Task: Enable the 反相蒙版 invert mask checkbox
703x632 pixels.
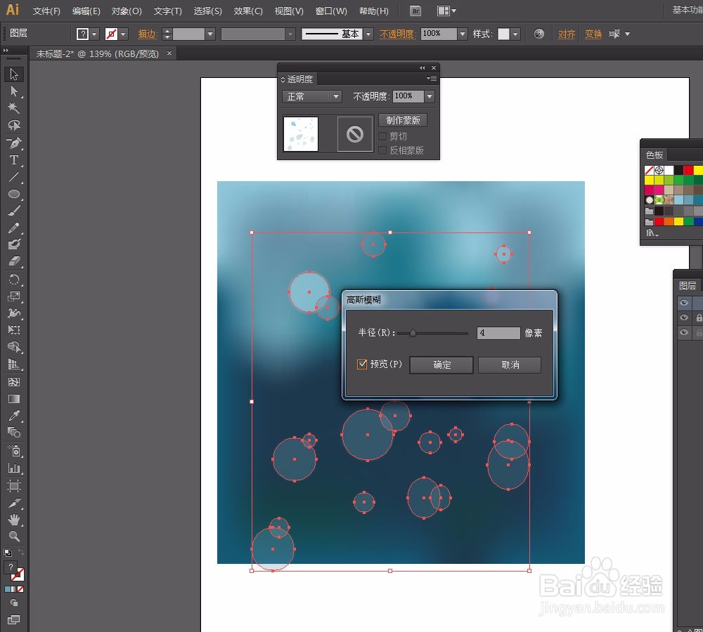Action: (x=382, y=150)
